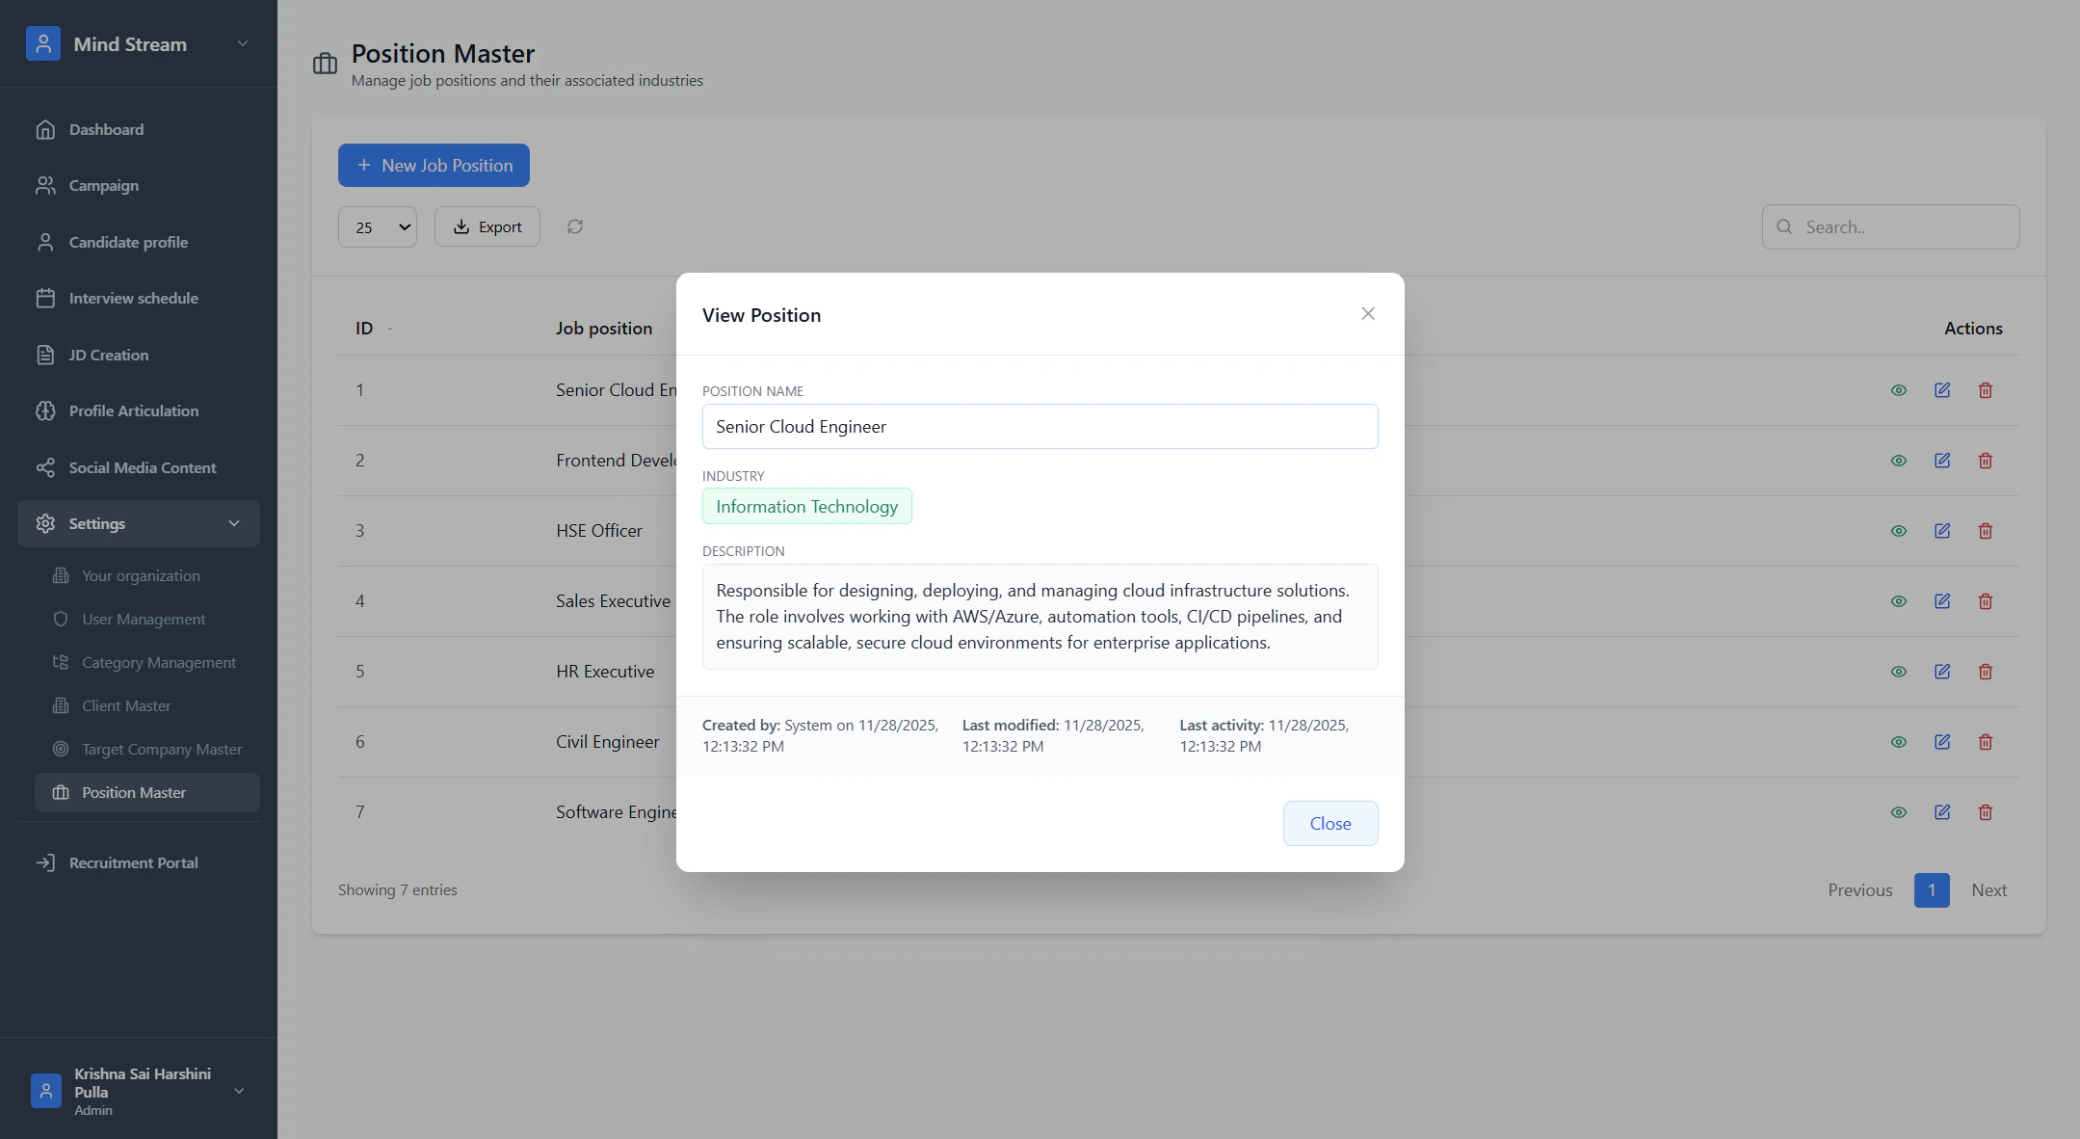The image size is (2080, 1139).
Task: Collapse the Settings menu chevron
Action: [x=234, y=523]
